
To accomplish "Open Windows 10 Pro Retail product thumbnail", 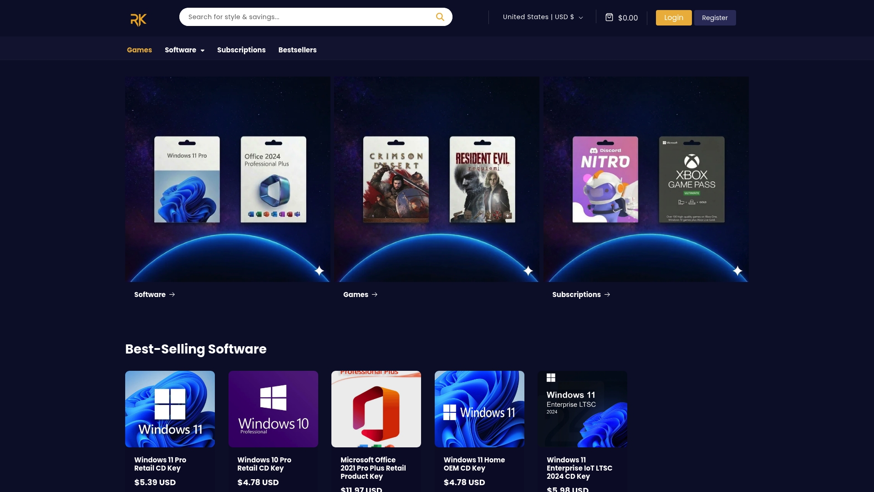I will coord(273,409).
